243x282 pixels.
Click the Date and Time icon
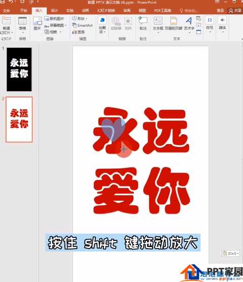(x=198, y=19)
